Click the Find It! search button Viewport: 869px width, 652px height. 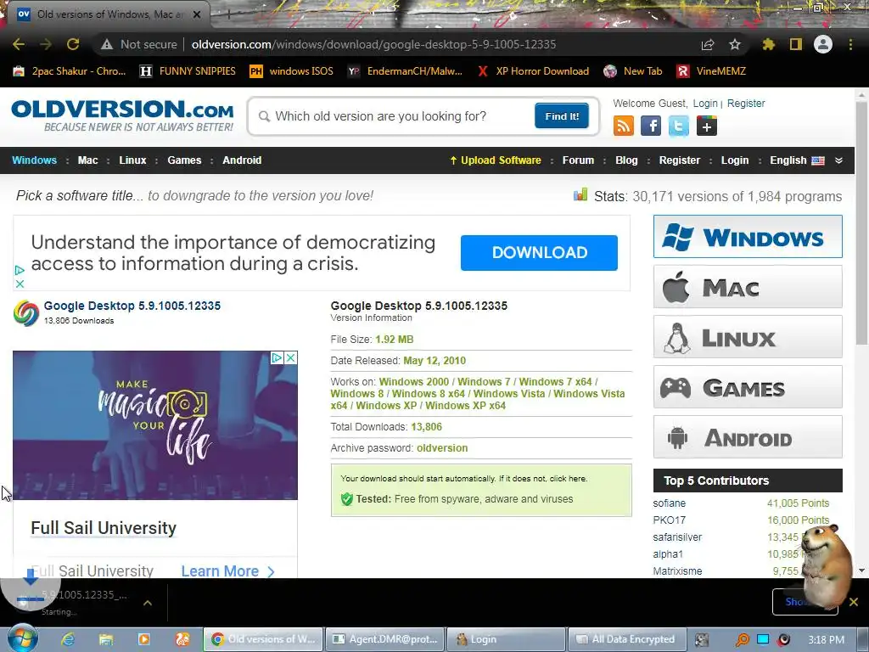(562, 115)
